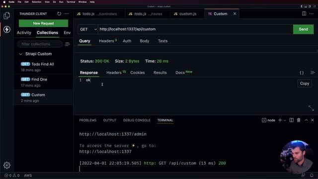
Task: Click the request URL input field
Action: 195,29
